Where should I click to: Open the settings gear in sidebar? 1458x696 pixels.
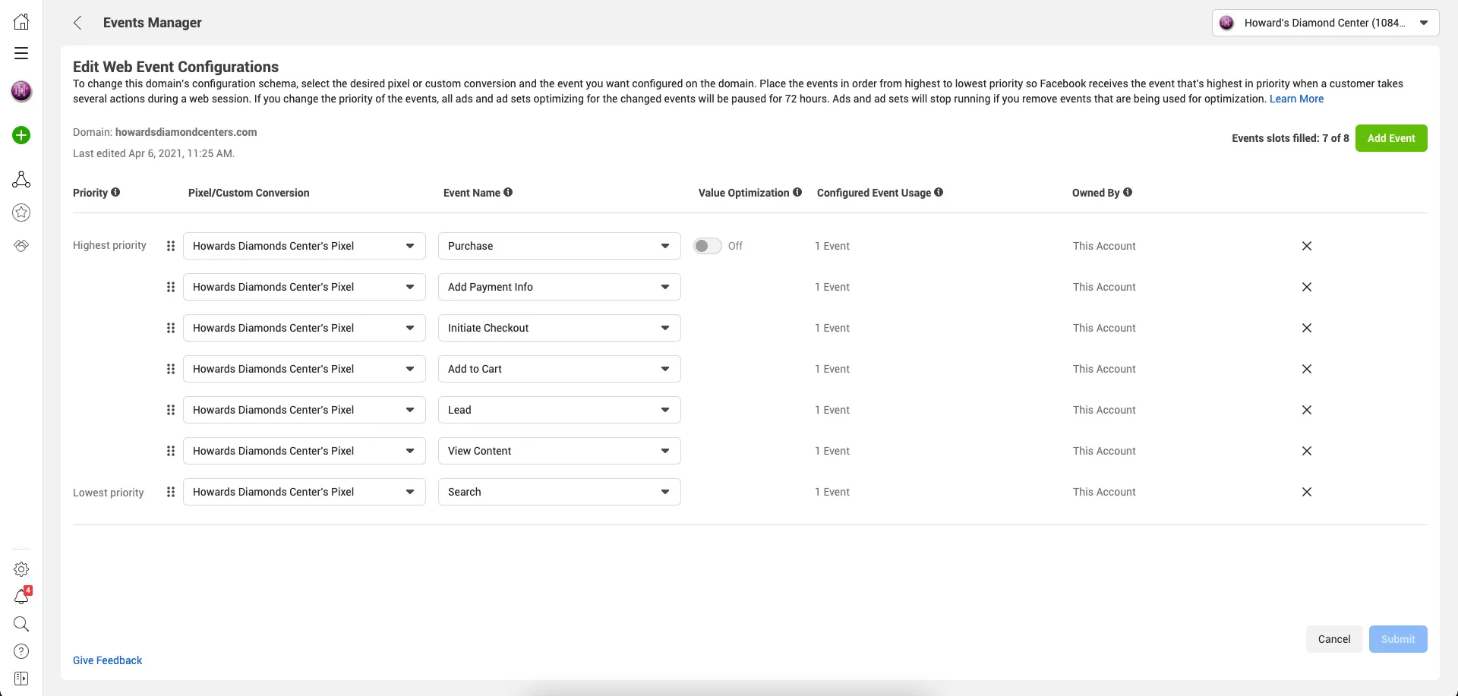tap(21, 569)
